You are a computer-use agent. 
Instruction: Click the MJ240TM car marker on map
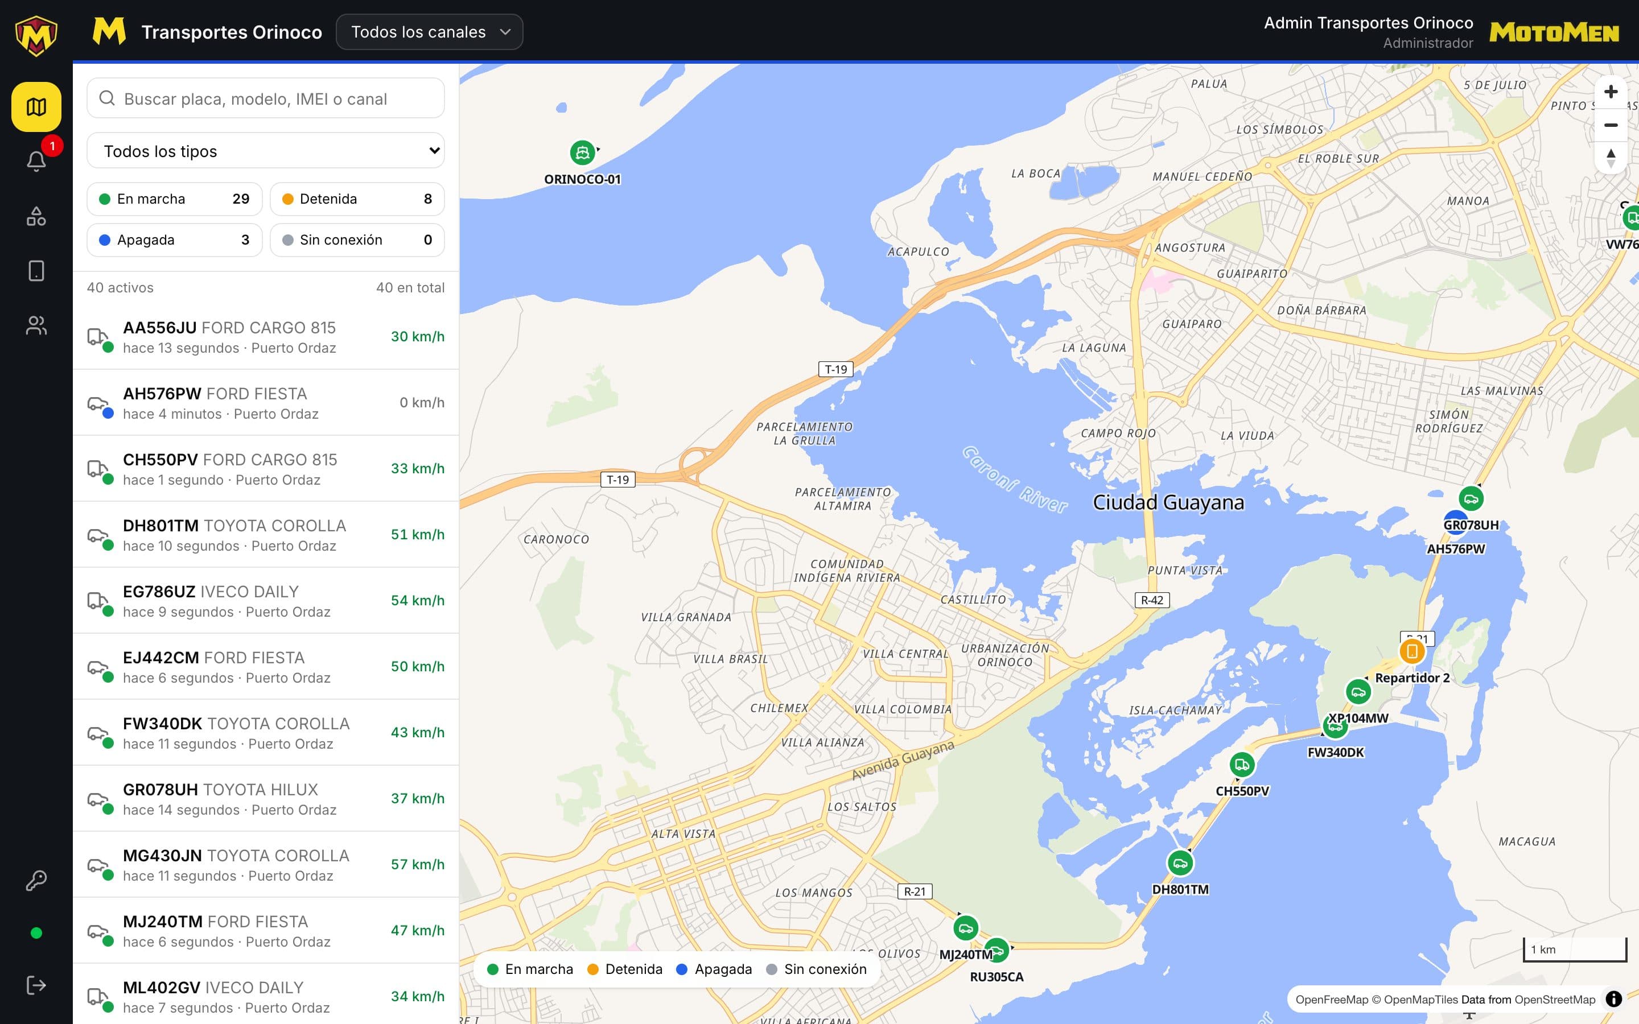(x=966, y=928)
